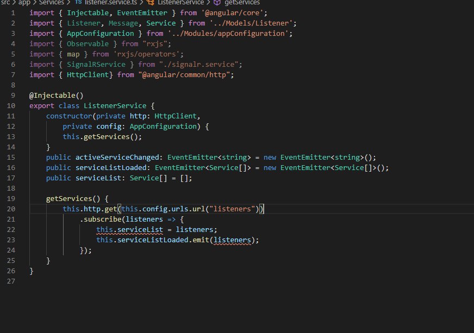The height and width of the screenshot is (333, 474).
Task: Click the "./signalr.service" path string
Action: (198, 64)
